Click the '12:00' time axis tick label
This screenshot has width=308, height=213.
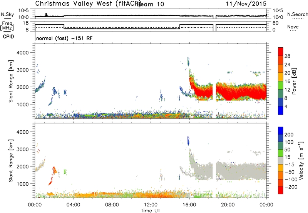151,205
